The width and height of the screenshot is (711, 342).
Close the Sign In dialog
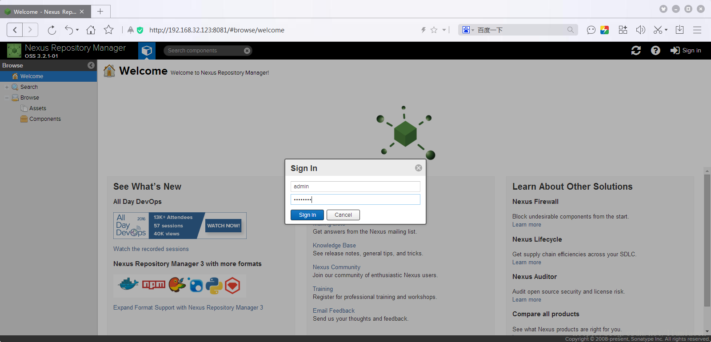(x=419, y=168)
